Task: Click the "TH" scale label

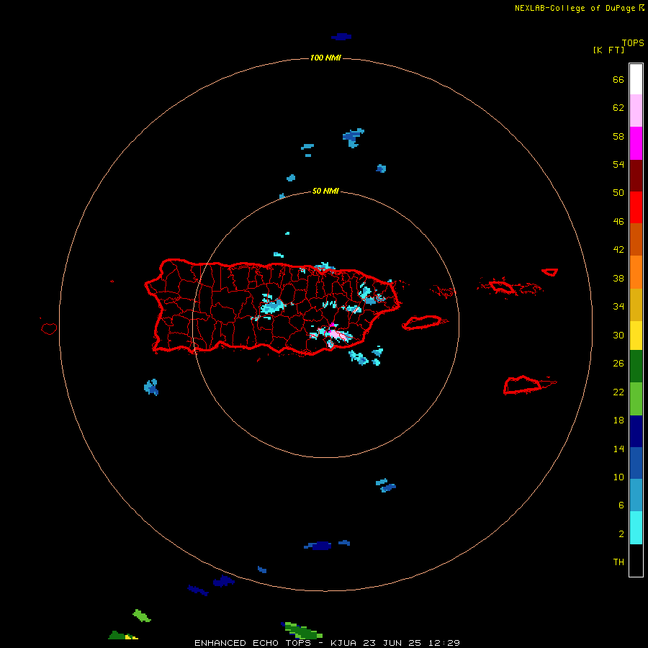Action: click(618, 562)
